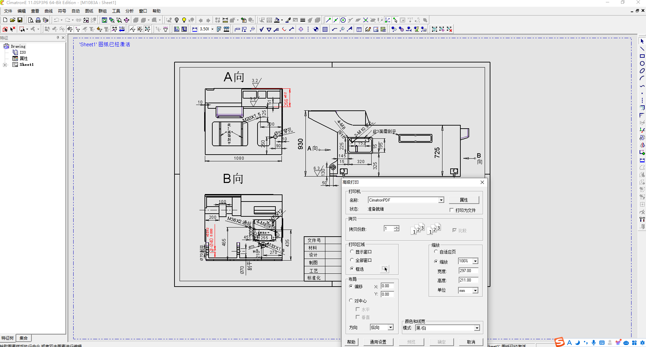Open the 图纸 menu
Screen dimensions: 646x347
pos(89,11)
